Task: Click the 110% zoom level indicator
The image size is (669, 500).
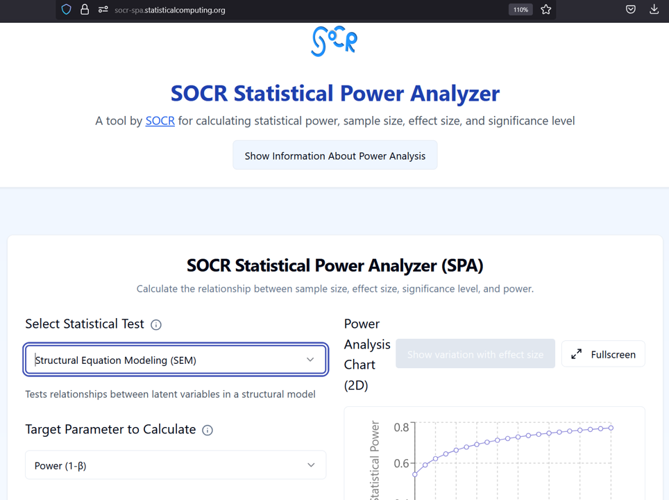Action: pos(520,10)
